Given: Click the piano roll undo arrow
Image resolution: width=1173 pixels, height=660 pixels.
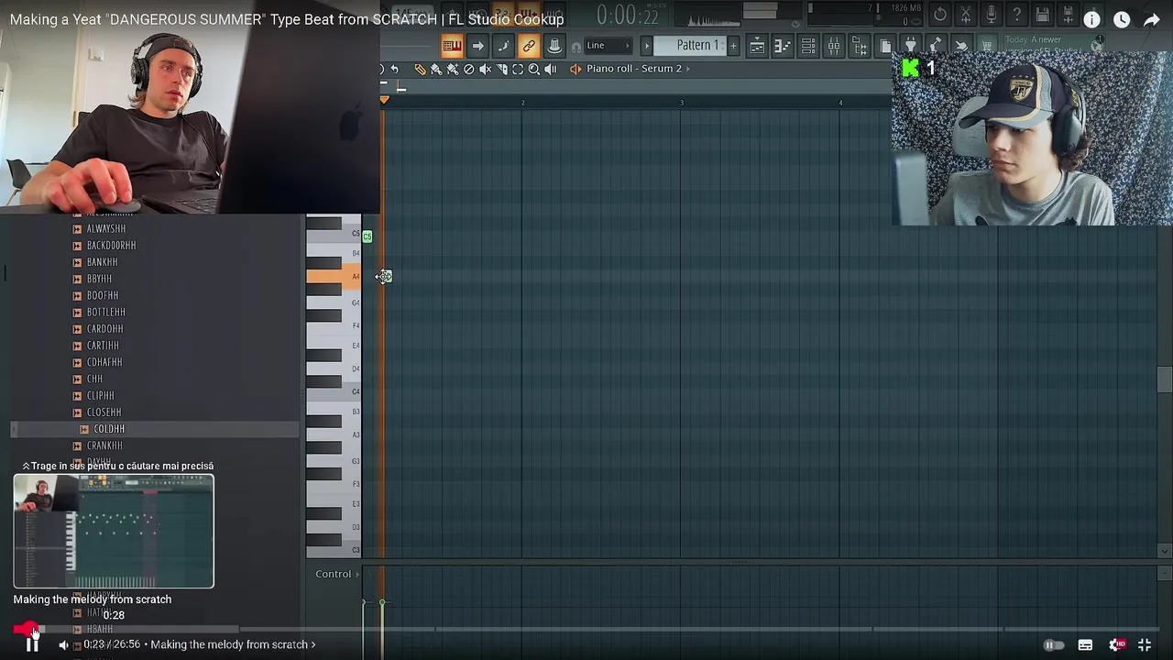Looking at the screenshot, I should [x=395, y=69].
